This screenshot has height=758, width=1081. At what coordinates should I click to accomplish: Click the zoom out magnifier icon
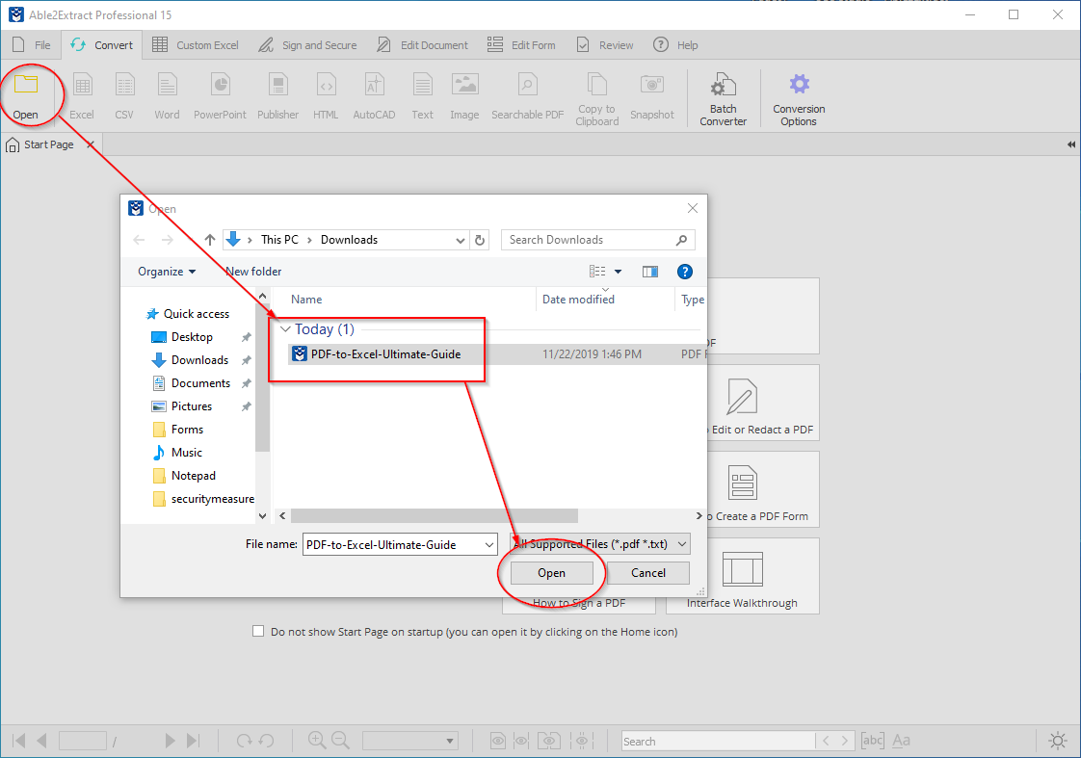[340, 740]
